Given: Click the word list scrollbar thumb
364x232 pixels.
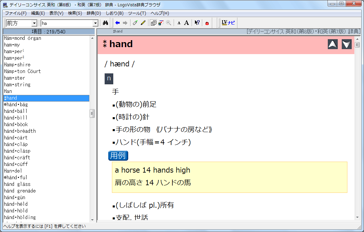Looking at the screenshot, I should pyautogui.click(x=92, y=114).
